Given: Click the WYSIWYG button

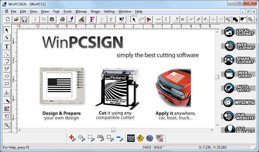Looking at the screenshot, I should (239, 102).
